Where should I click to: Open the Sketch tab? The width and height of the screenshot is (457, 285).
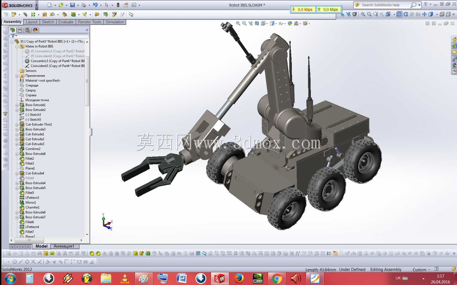click(48, 22)
